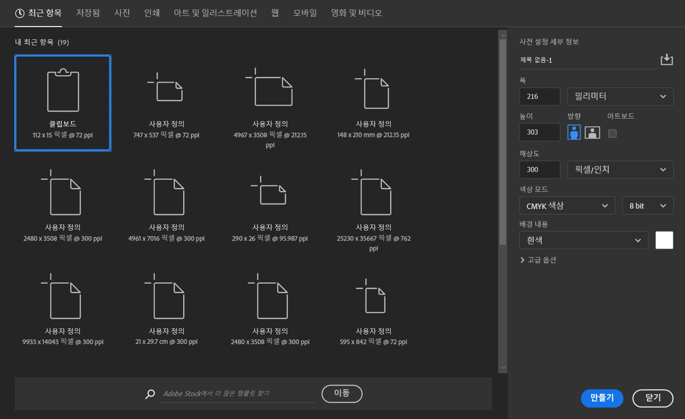Select portrait orientation
Image resolution: width=685 pixels, height=419 pixels.
[574, 132]
